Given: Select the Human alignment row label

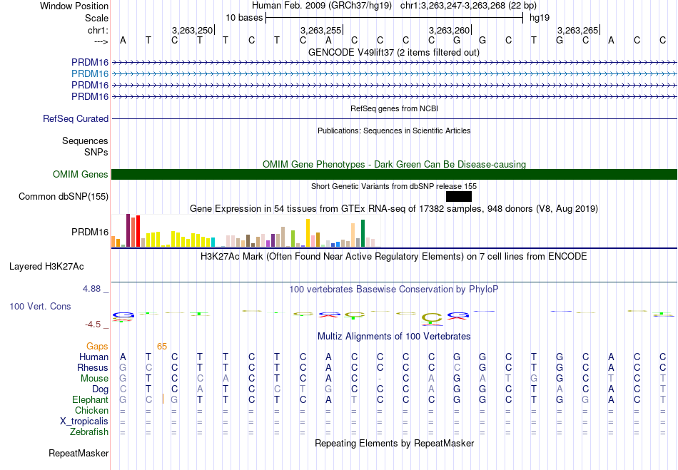Looking at the screenshot, I should [93, 357].
